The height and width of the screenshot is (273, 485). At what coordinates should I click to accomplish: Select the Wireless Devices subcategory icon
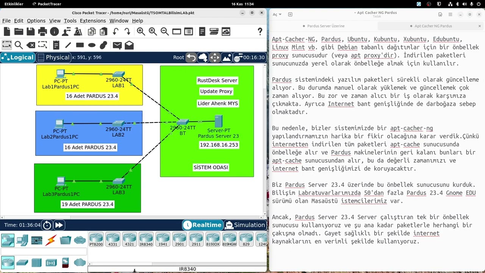coord(51,262)
